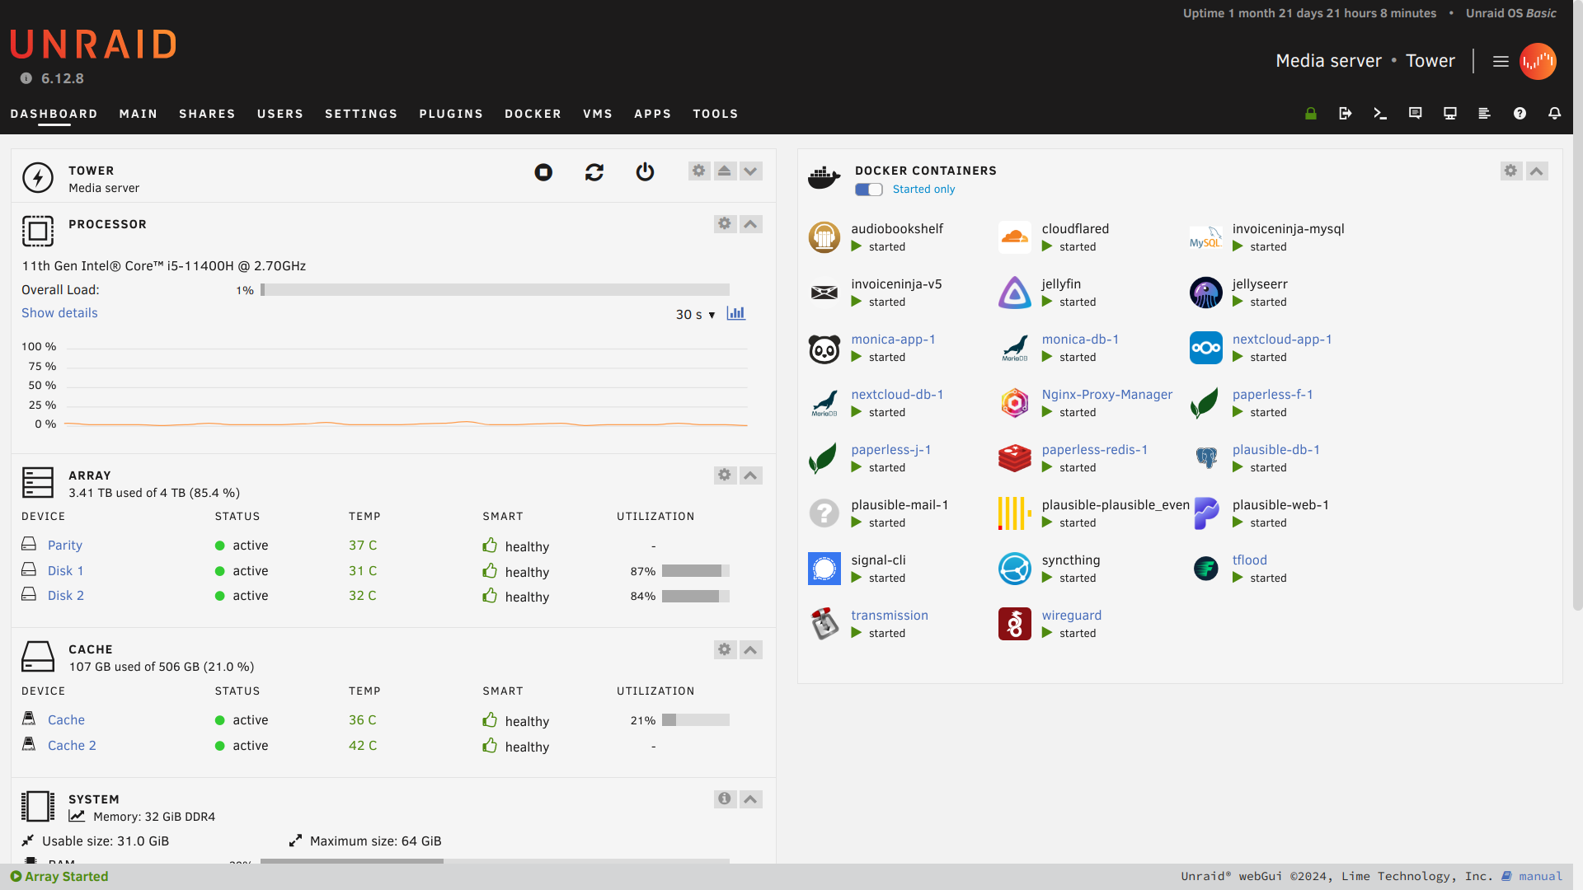Expand the Processor section details
The width and height of the screenshot is (1583, 890).
(60, 313)
